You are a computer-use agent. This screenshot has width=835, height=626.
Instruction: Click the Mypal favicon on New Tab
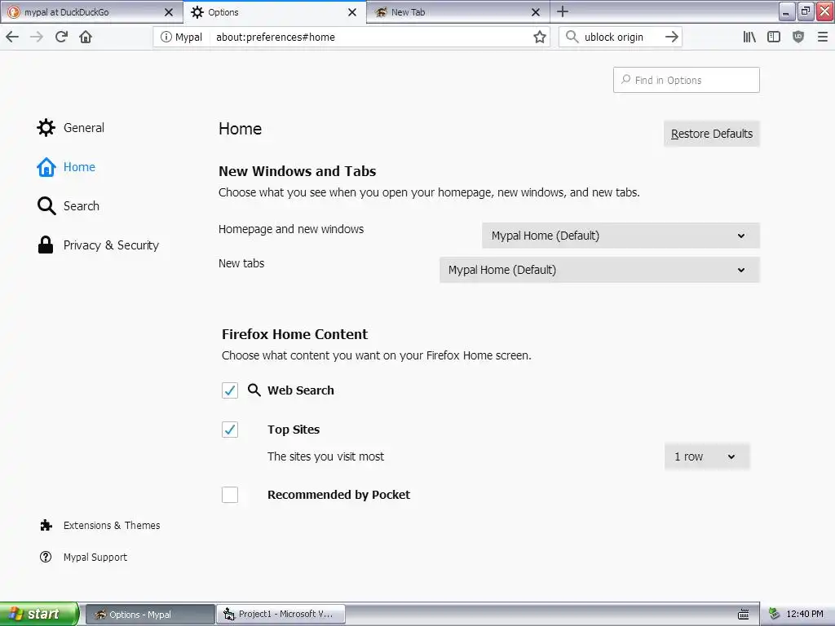click(x=381, y=12)
